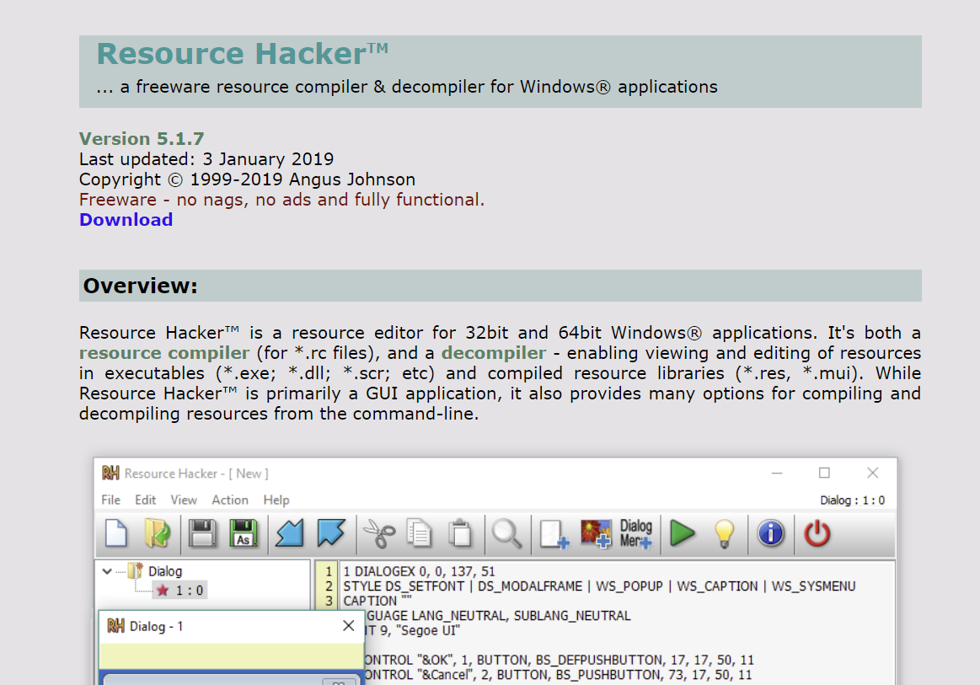The image size is (980, 685).
Task: Click script line 1 DIALOGEX text
Action: point(419,571)
